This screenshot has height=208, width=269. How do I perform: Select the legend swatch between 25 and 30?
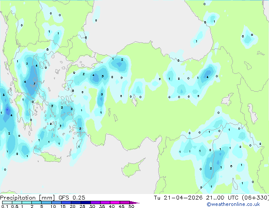point(85,202)
